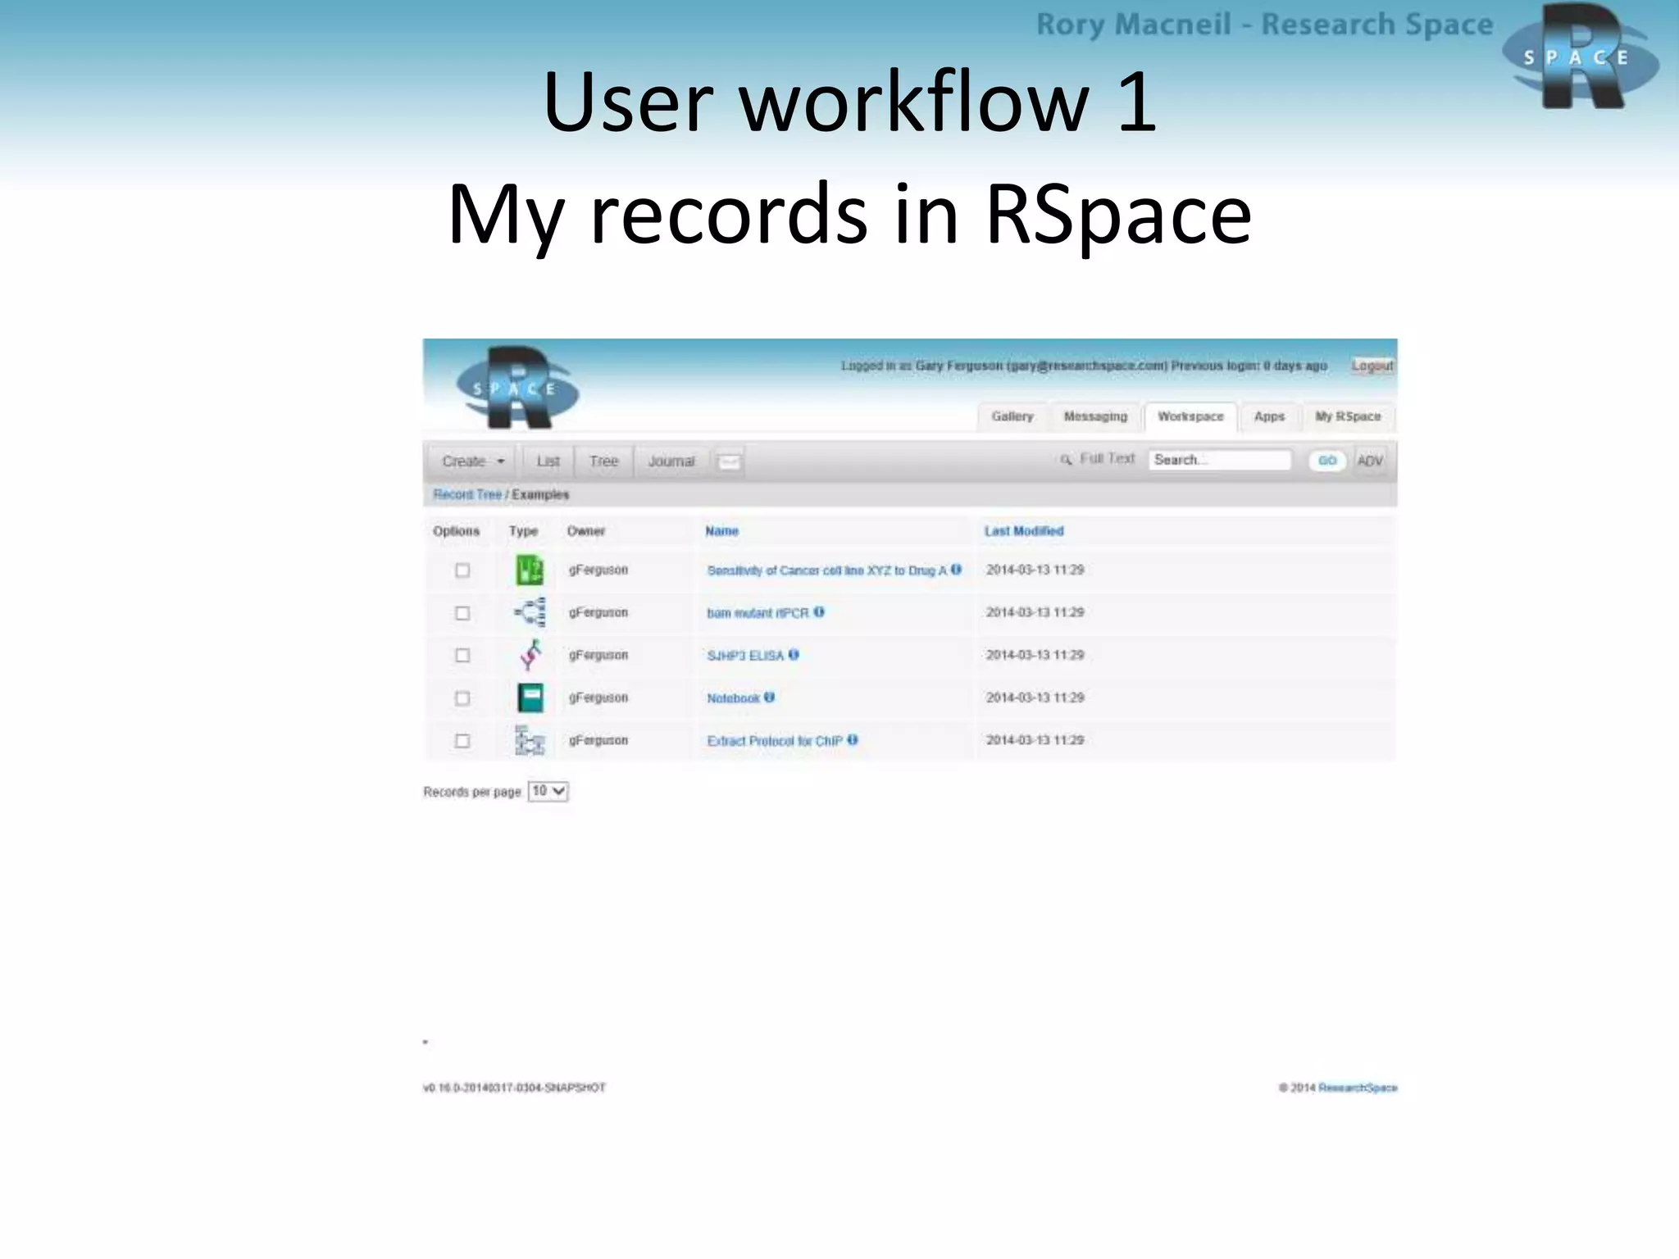
Task: Click the Owner column header
Action: click(x=586, y=531)
